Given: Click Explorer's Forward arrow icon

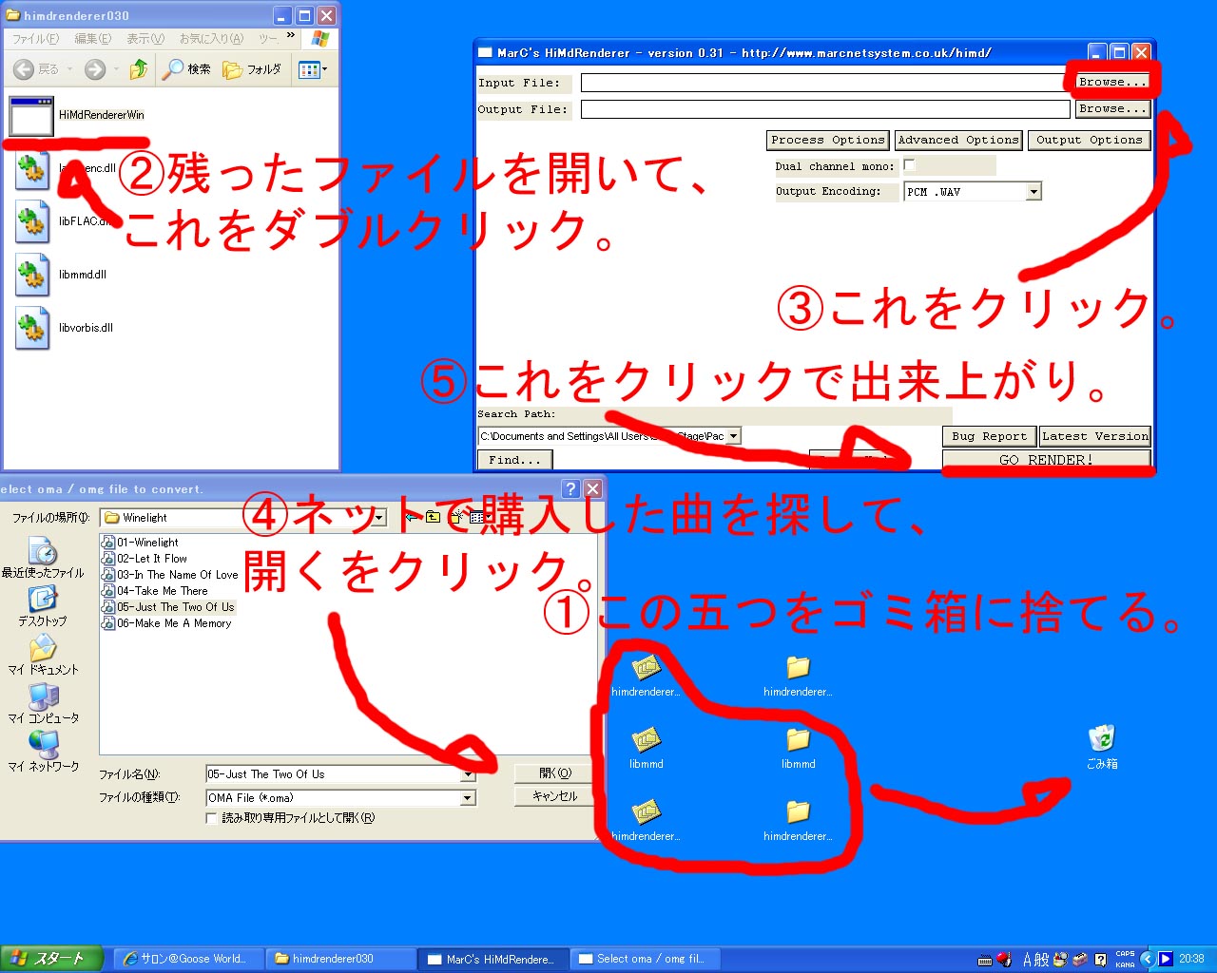Looking at the screenshot, I should [95, 69].
